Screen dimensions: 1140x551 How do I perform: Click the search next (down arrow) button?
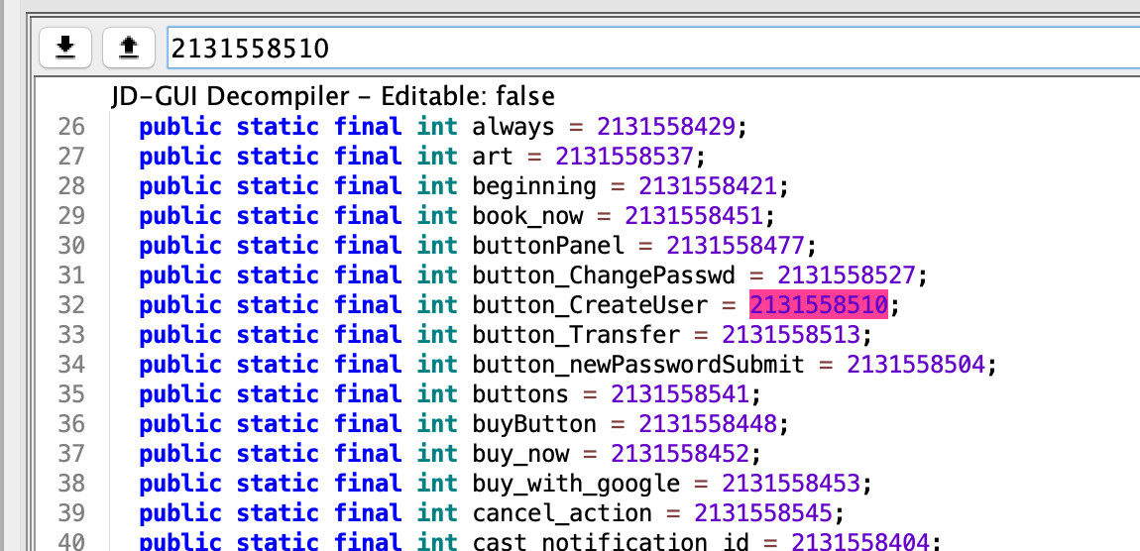[x=65, y=48]
